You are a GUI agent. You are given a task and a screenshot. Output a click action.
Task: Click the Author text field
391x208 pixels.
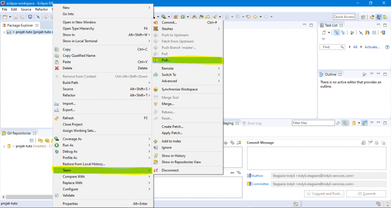[x=328, y=176]
